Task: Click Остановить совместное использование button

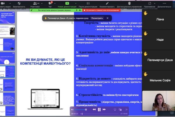Action: tap(101, 10)
